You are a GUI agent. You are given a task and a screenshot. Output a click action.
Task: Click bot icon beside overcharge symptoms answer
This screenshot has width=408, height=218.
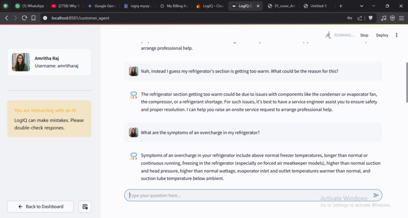coord(134,156)
